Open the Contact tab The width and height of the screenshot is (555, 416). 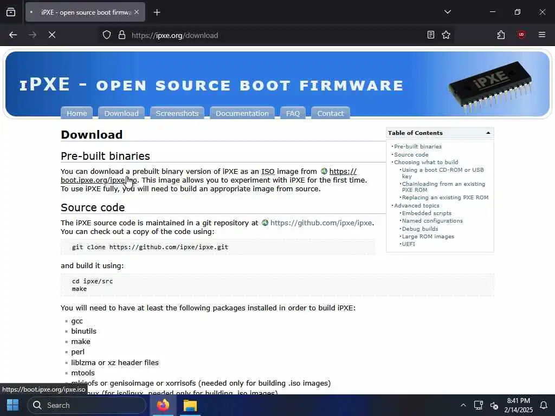click(330, 113)
